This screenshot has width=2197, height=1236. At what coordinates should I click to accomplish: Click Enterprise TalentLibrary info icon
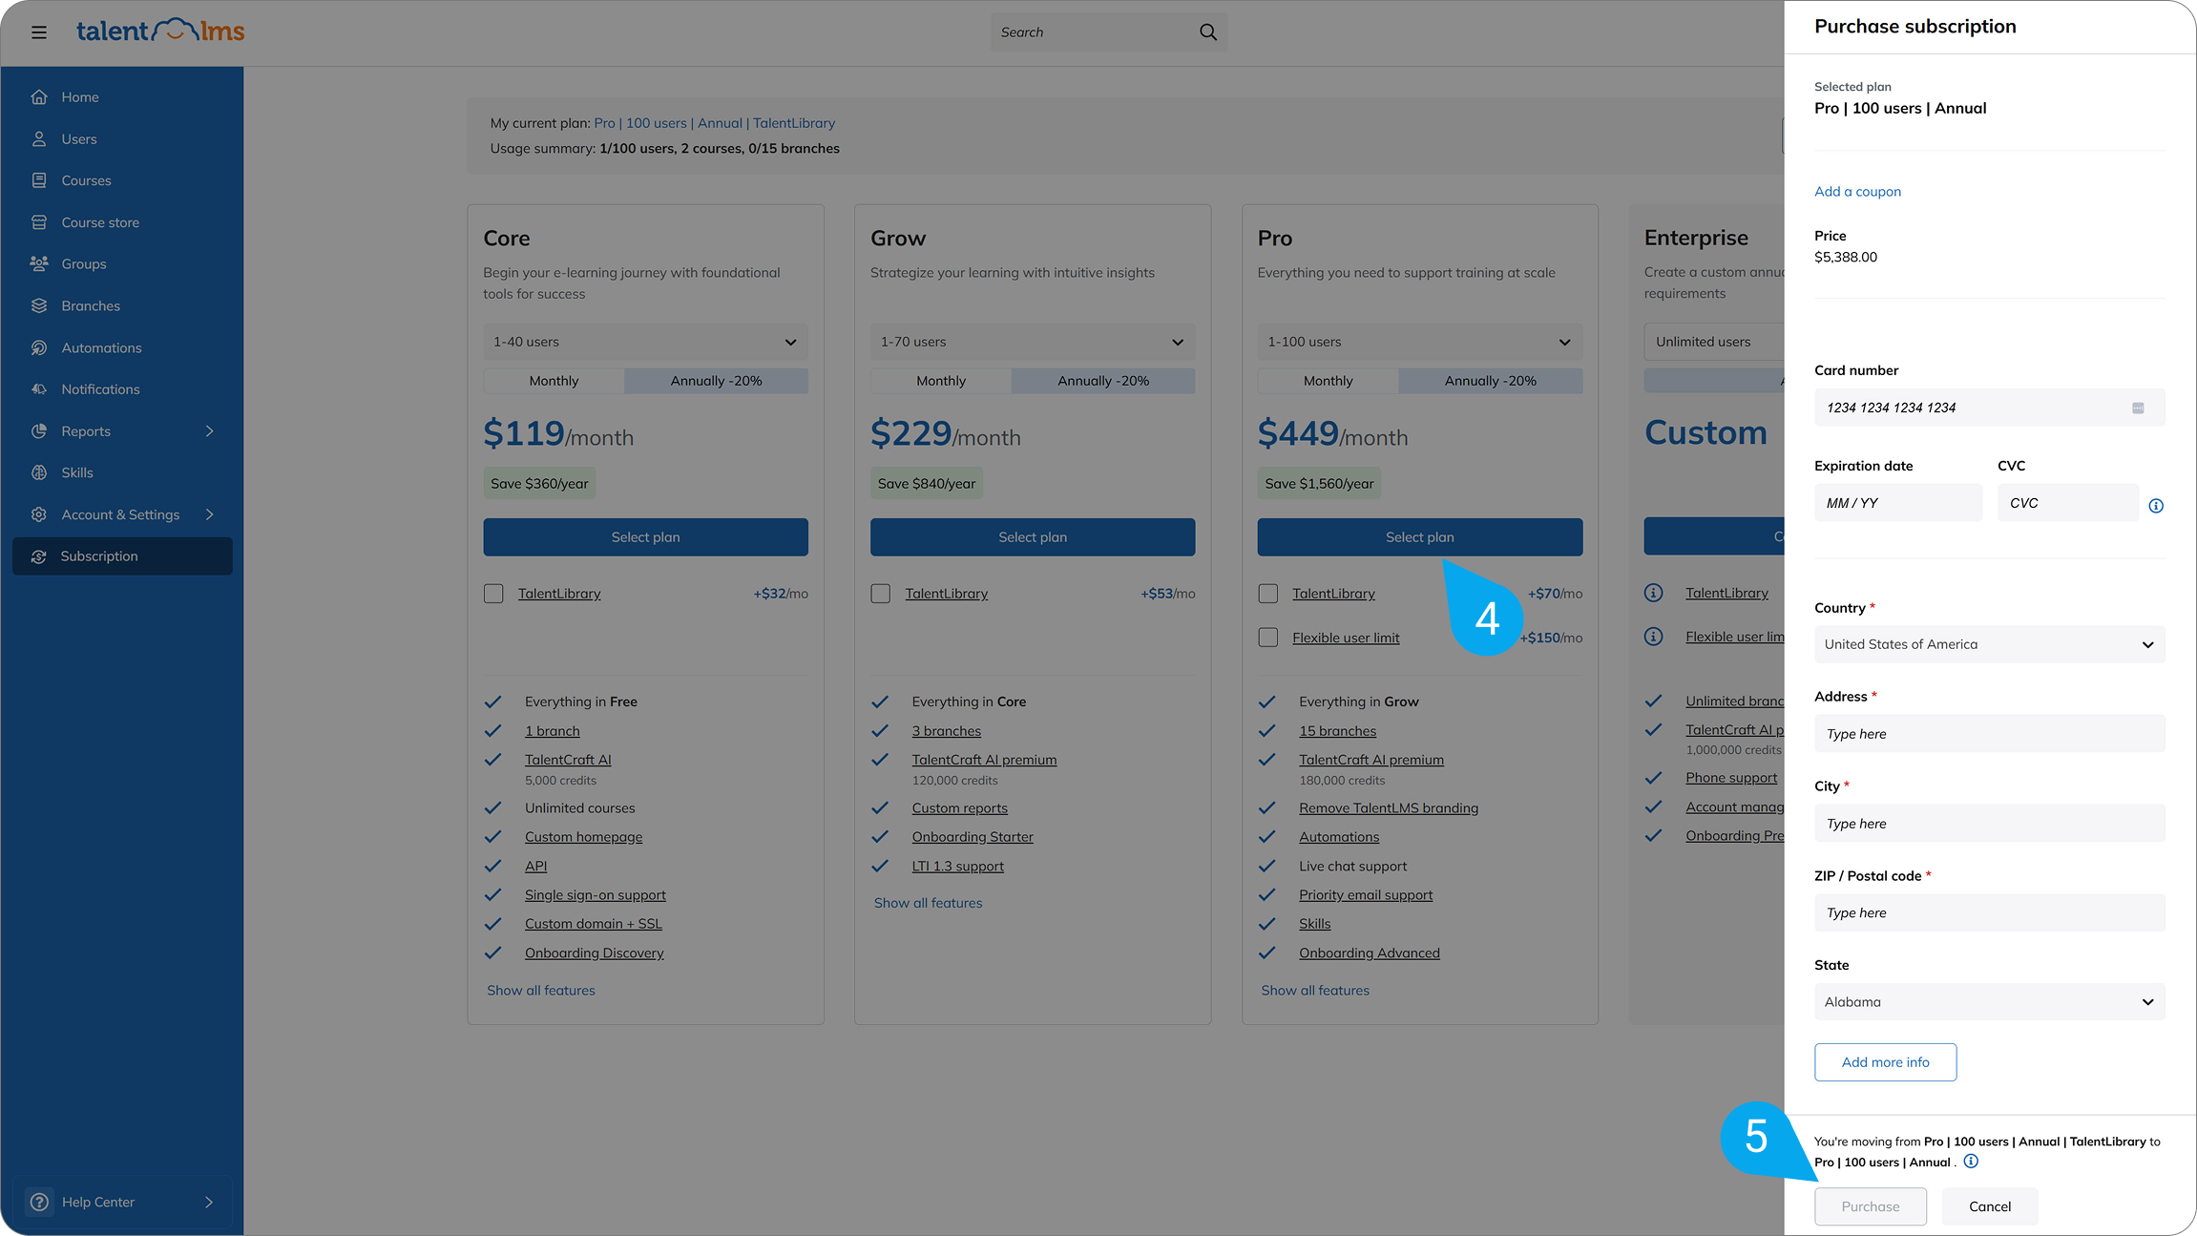point(1654,593)
